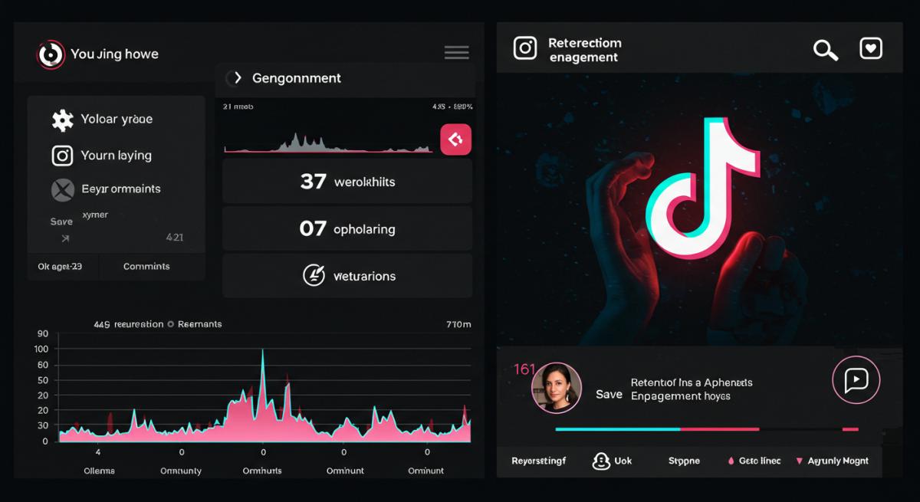
Task: Open the "Agrunly Mognt" dropdown triangle
Action: (x=800, y=461)
